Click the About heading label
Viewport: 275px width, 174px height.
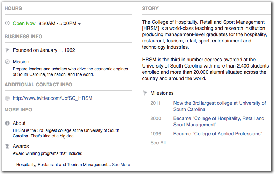19,123
